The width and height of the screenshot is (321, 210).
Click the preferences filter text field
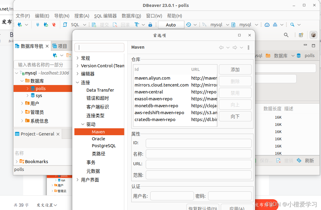point(99,47)
